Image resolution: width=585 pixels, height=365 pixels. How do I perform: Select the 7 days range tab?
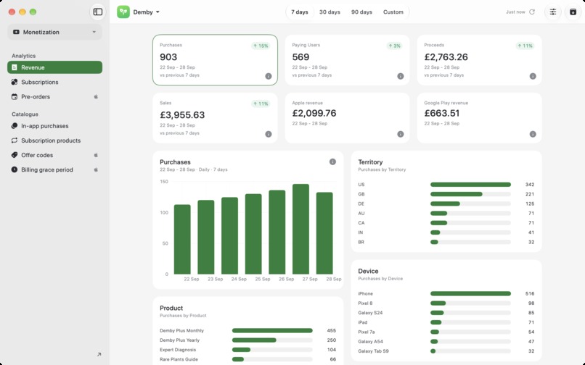coord(300,12)
